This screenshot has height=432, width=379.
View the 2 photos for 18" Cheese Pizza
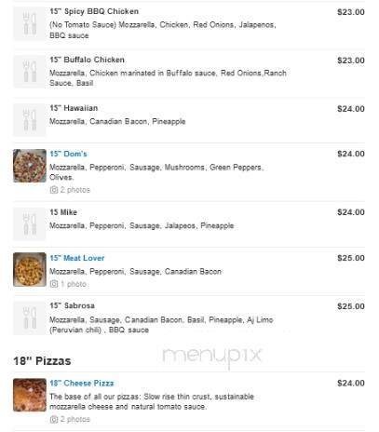tap(75, 419)
